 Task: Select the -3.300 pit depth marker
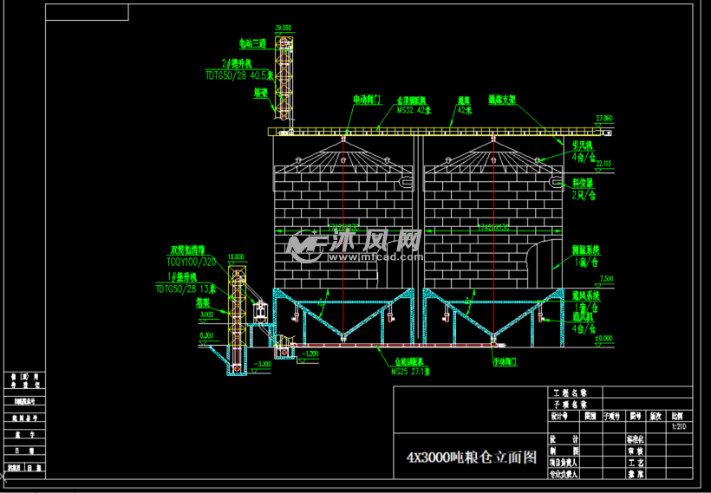point(261,364)
